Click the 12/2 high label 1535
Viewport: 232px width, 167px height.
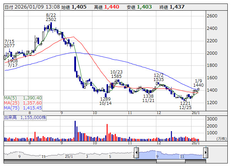pos(158,80)
